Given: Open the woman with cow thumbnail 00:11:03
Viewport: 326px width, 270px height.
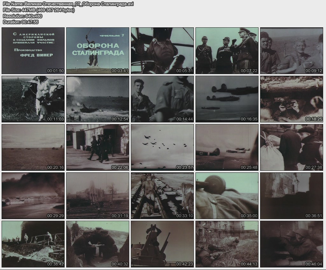Looking at the screenshot, I should [x=33, y=99].
